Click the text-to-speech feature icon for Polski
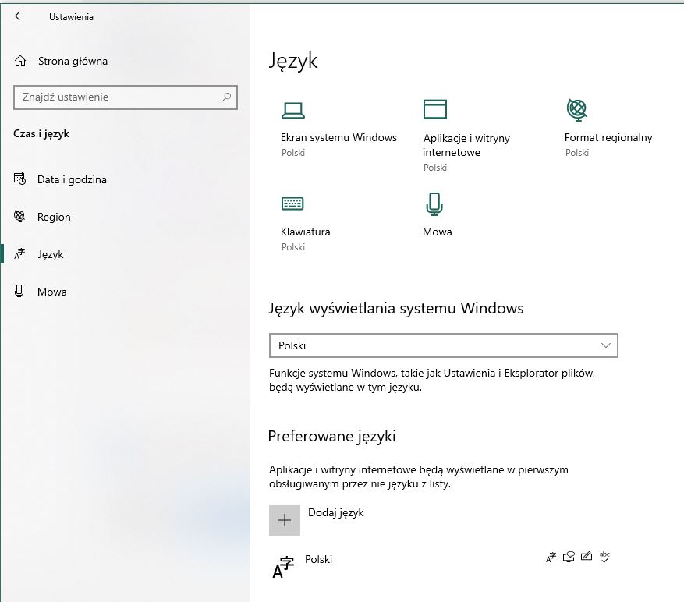The width and height of the screenshot is (684, 602). (x=569, y=557)
